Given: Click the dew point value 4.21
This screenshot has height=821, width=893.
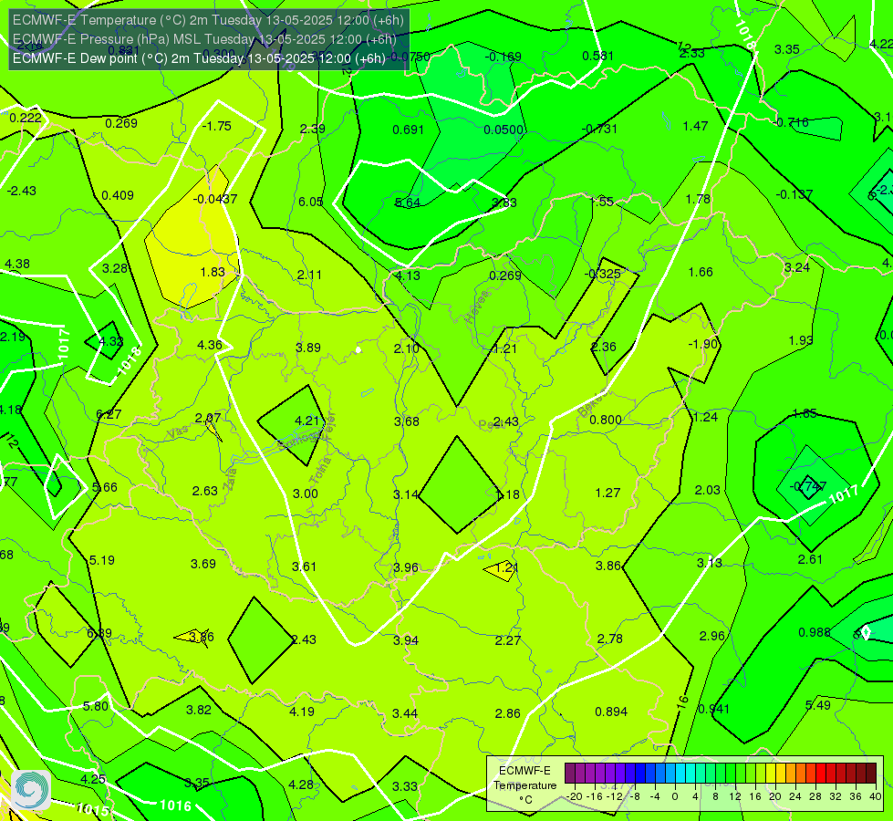Looking at the screenshot, I should (x=307, y=421).
